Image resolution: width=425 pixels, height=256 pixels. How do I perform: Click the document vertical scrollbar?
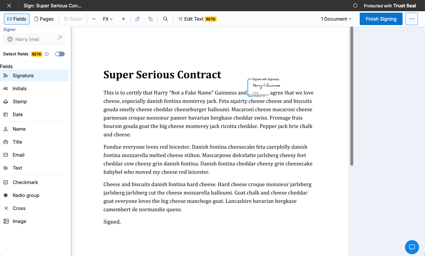pos(351,96)
